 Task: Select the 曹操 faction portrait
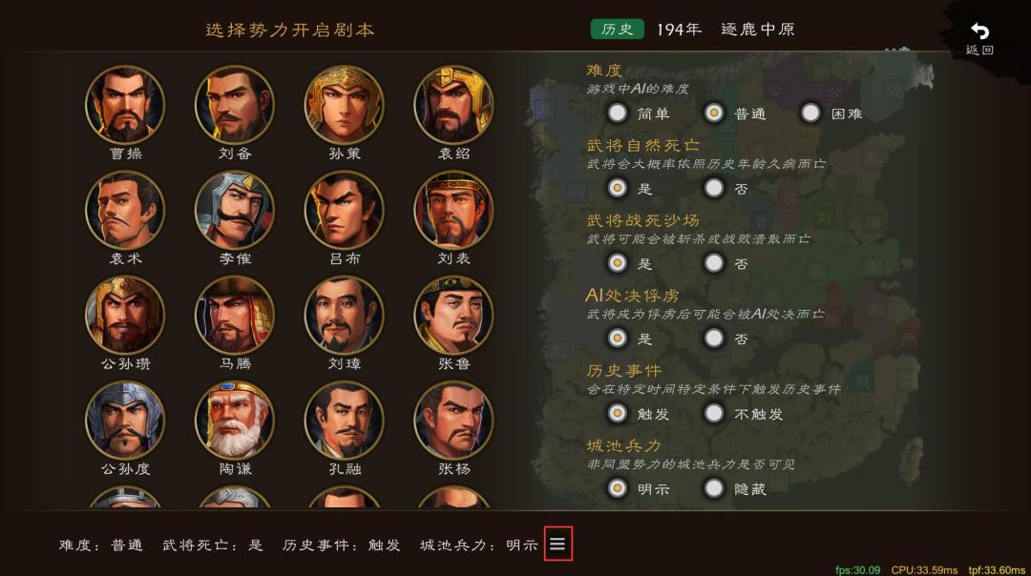(x=125, y=105)
